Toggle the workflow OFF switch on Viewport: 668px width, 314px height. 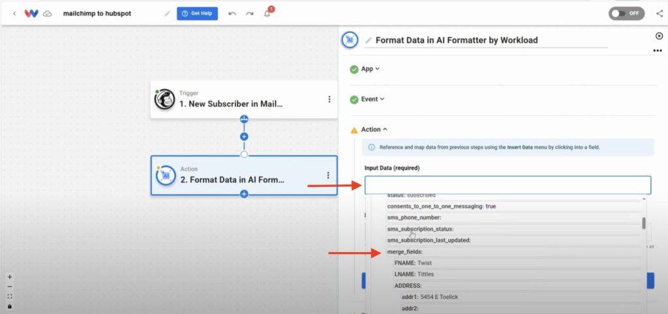tap(626, 13)
